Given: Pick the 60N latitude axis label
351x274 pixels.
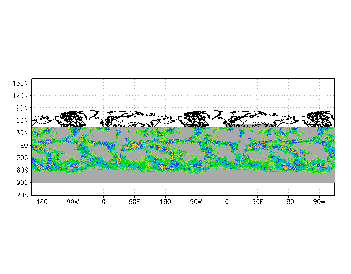Looking at the screenshot, I should coord(22,120).
